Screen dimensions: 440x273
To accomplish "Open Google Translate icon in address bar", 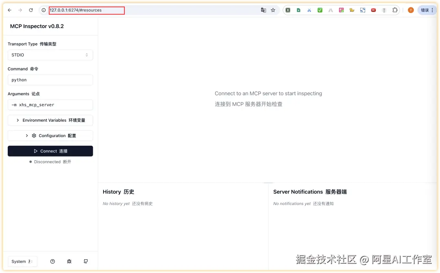I will [264, 10].
